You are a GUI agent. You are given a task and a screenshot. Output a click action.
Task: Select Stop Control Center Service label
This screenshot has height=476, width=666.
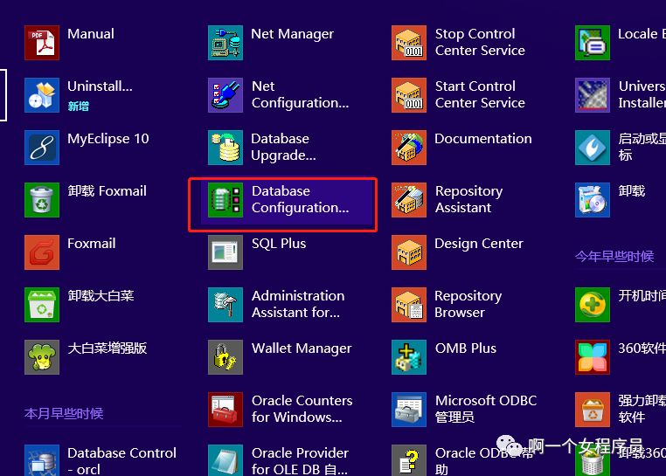pos(480,42)
